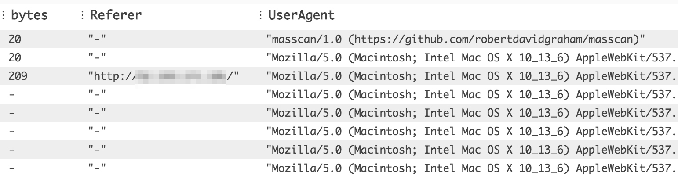Click the Referer dash in the masscan row
This screenshot has width=678, height=179.
(97, 39)
